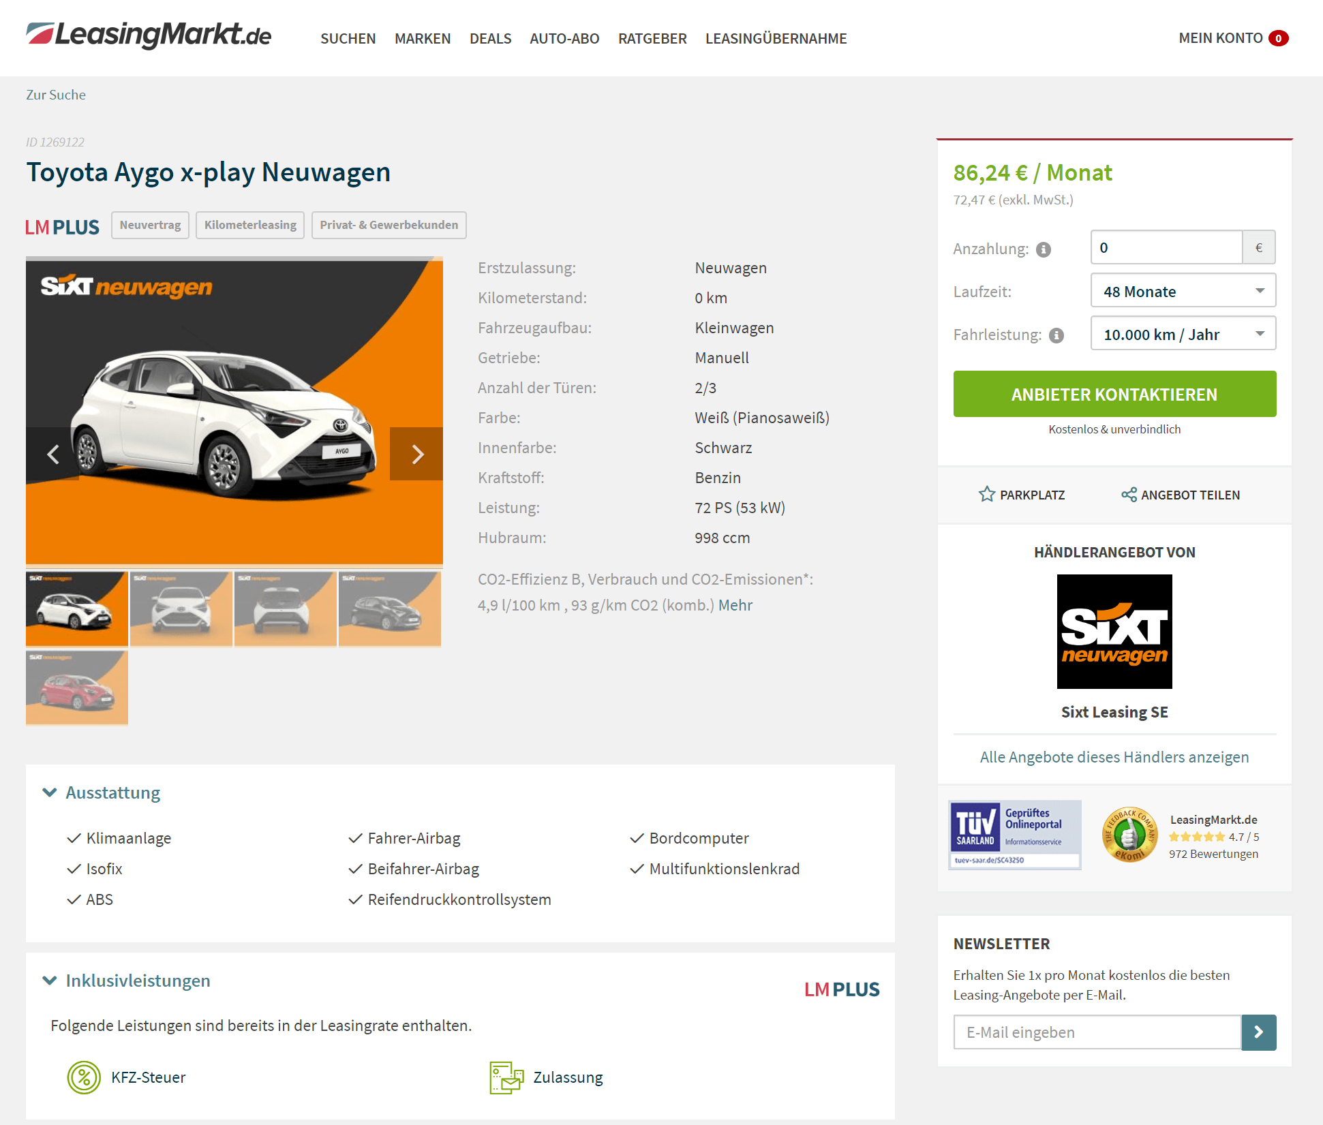The image size is (1323, 1125).
Task: Select the Kilometerleasing tag
Action: [x=250, y=225]
